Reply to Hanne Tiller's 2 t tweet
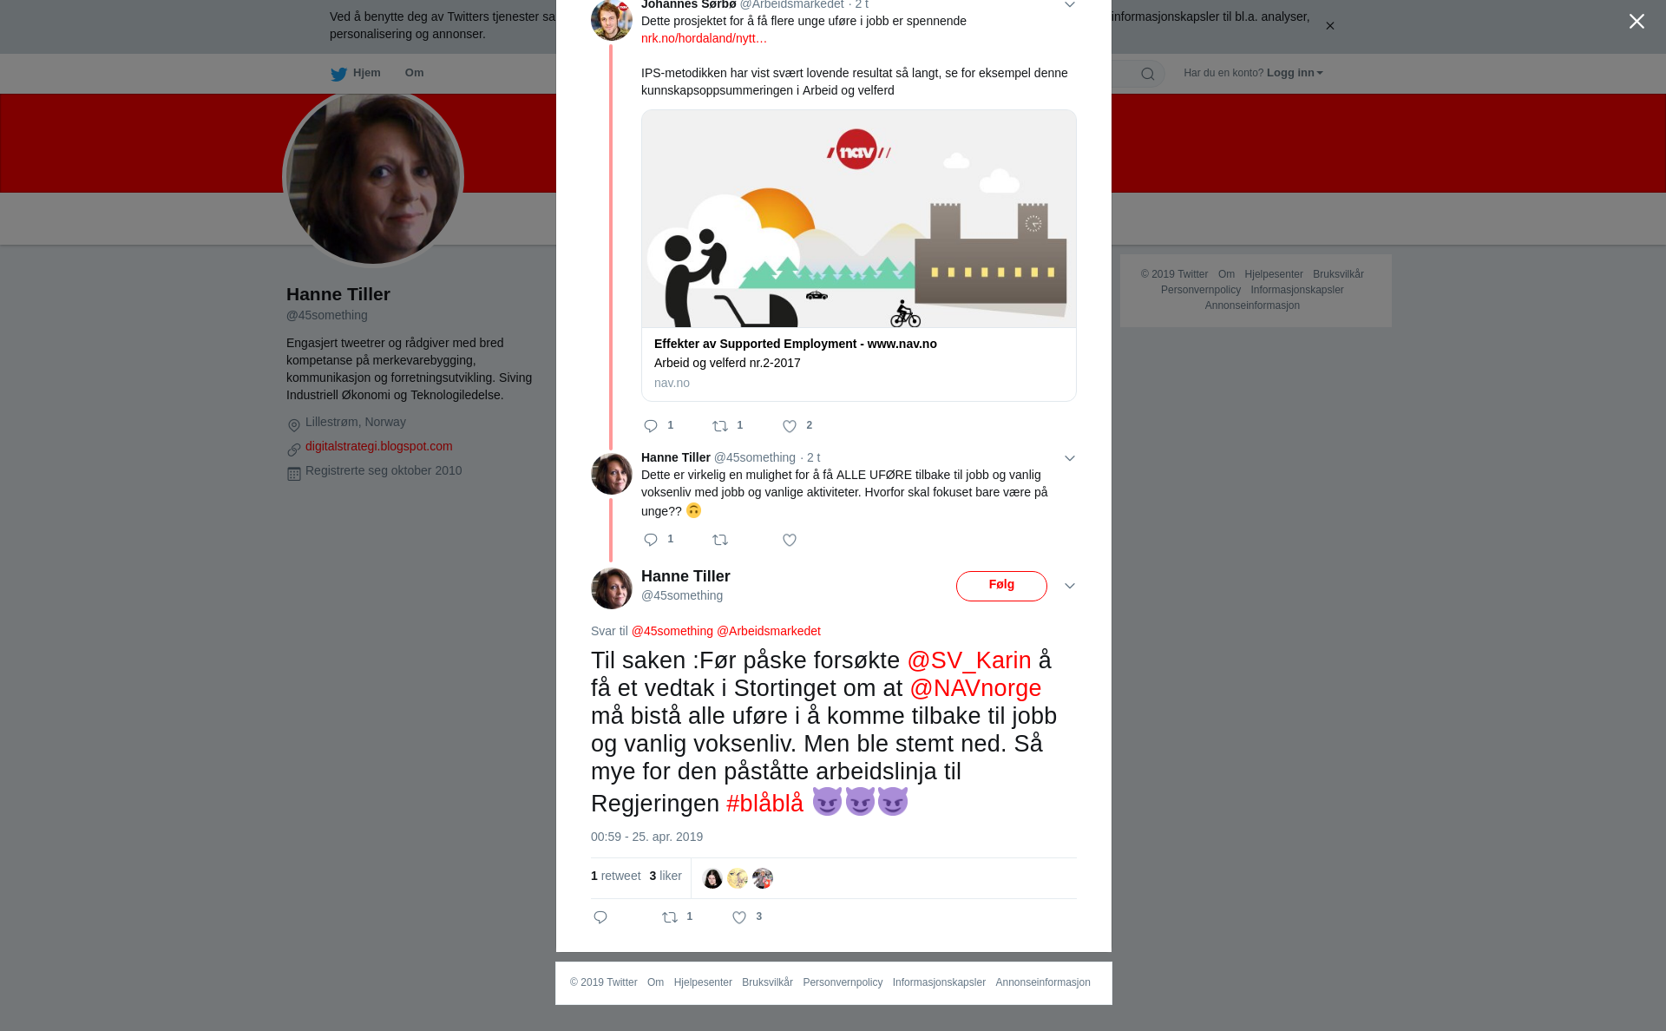1666x1031 pixels. click(x=651, y=540)
